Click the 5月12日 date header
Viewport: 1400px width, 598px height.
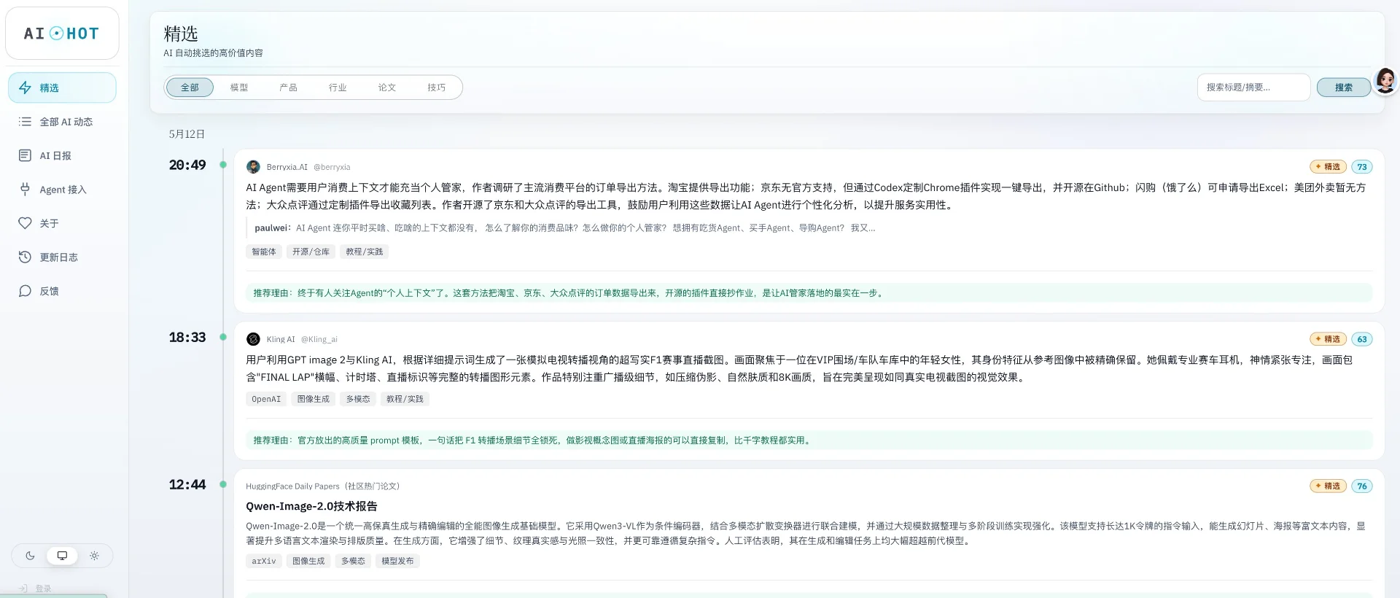click(x=187, y=134)
